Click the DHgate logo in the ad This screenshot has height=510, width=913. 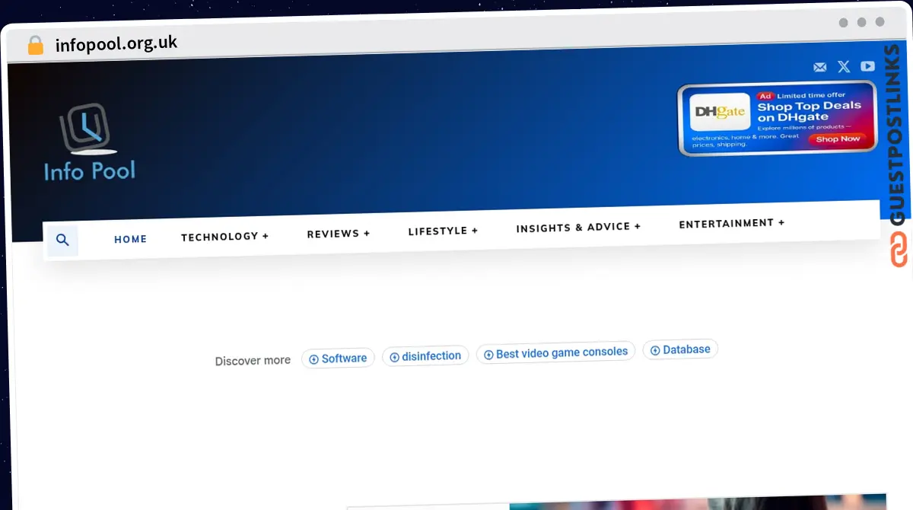pos(719,113)
